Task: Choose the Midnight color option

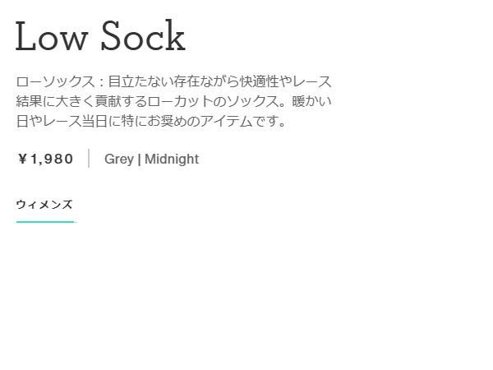Action: (172, 159)
